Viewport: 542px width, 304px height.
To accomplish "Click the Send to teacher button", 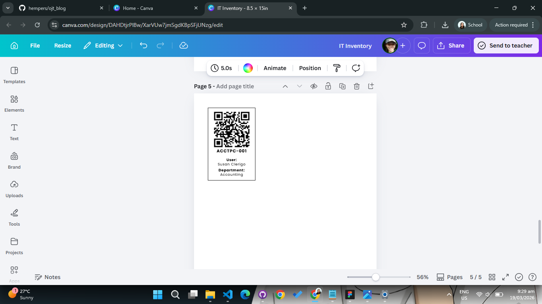I will coord(506,46).
